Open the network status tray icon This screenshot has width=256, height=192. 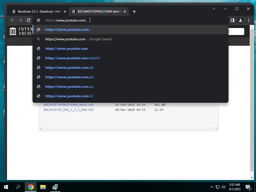coord(218,187)
